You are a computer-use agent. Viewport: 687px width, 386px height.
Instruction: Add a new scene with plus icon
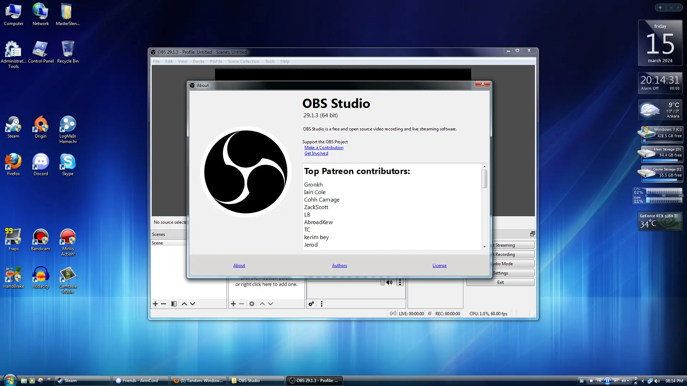point(155,304)
